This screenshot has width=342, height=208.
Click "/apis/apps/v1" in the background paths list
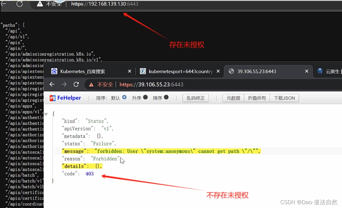click(x=24, y=112)
